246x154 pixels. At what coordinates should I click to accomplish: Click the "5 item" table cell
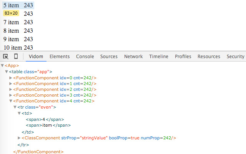(x=11, y=5)
